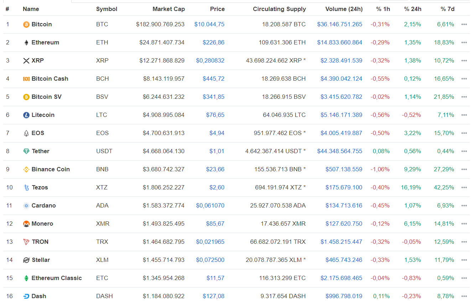Click the Monero logo icon
This screenshot has height=301, width=472.
26,224
